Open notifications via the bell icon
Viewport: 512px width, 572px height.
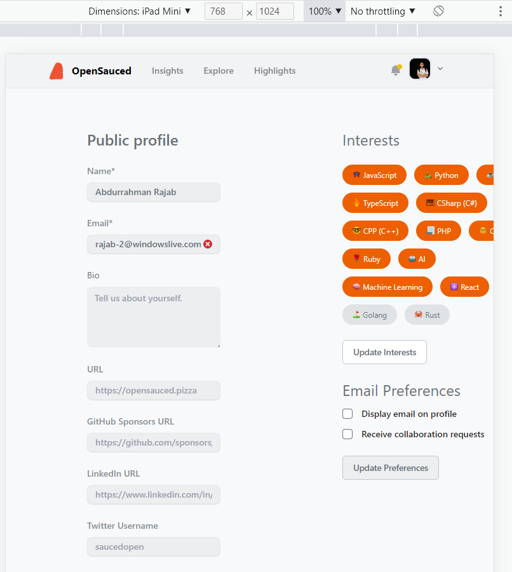point(396,69)
